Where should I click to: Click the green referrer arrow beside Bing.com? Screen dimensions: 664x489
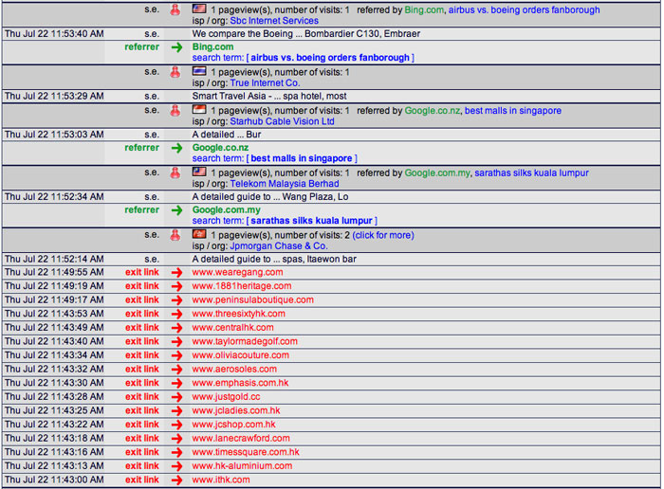coord(176,46)
